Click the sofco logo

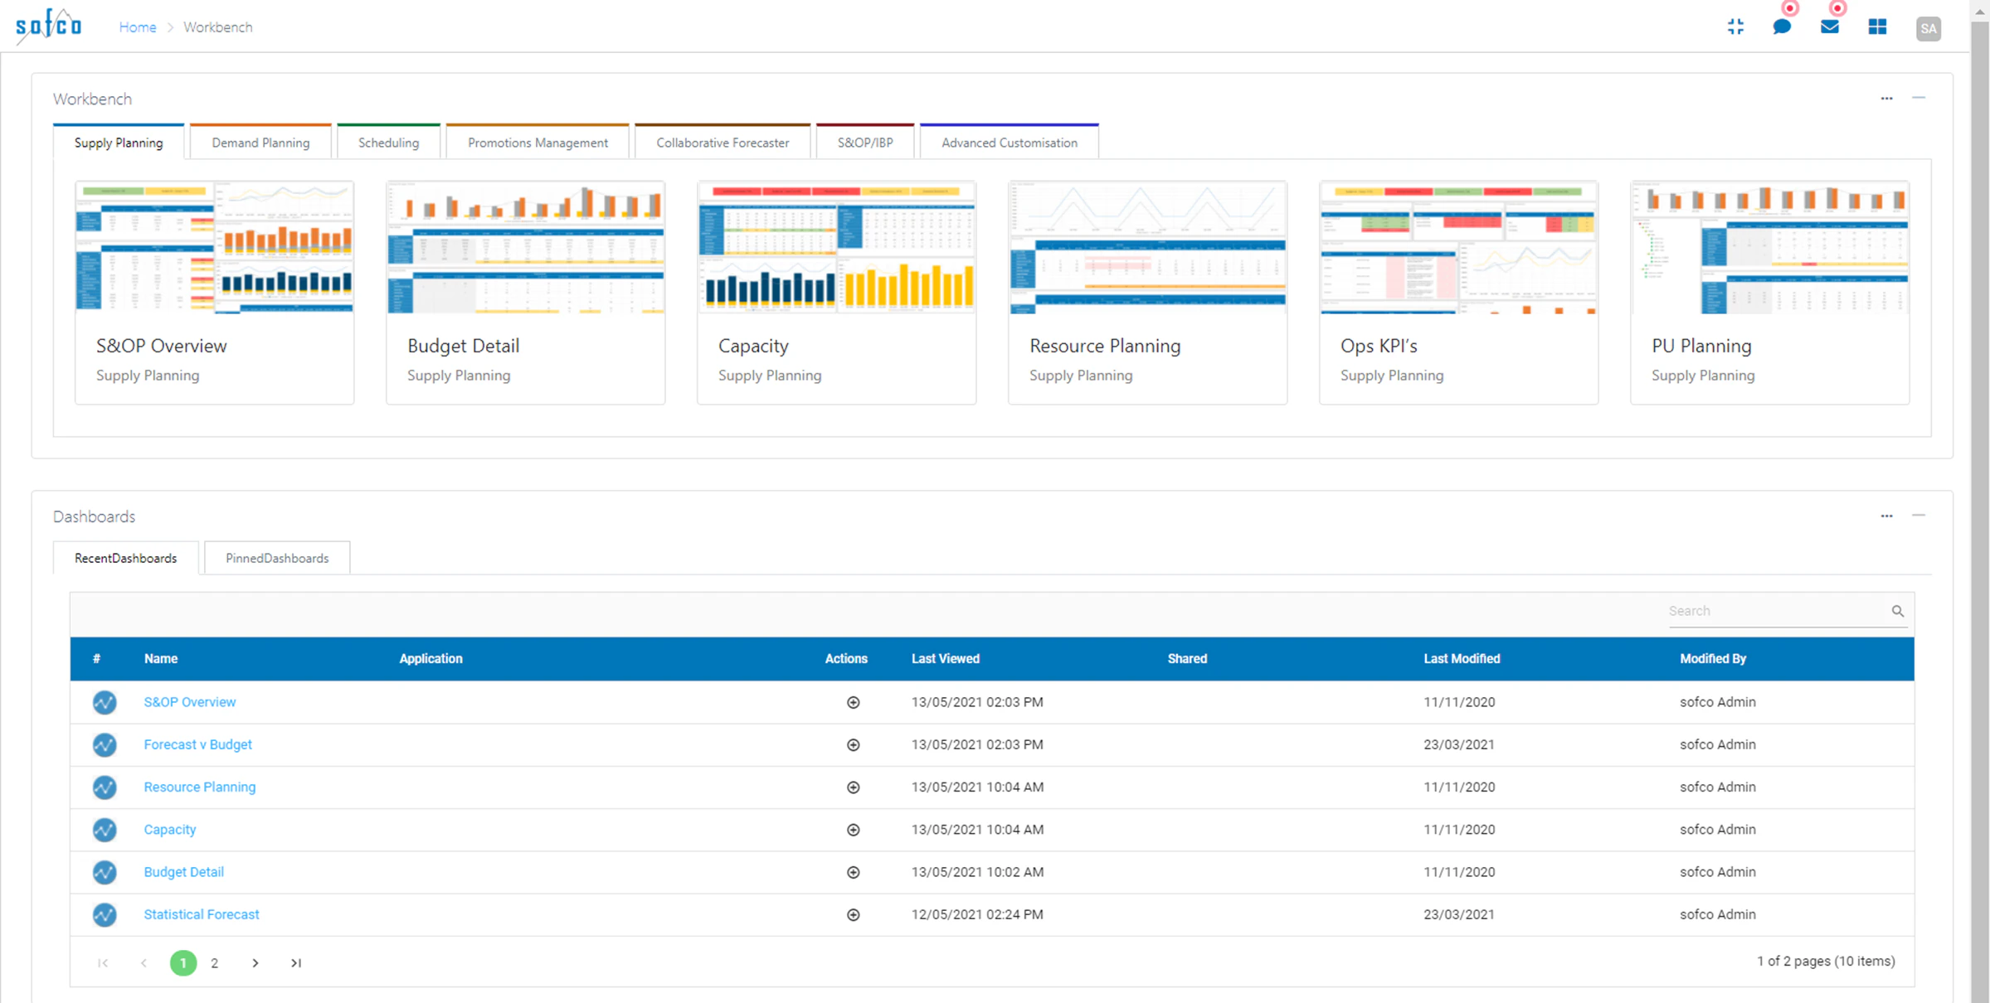[47, 25]
